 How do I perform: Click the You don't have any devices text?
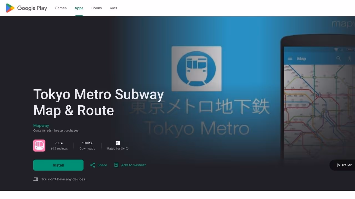pyautogui.click(x=63, y=179)
